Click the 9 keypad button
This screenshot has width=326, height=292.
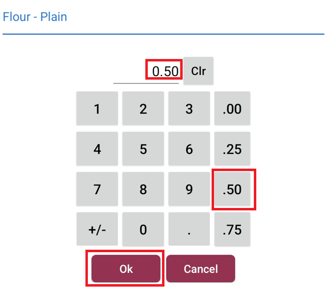point(189,189)
